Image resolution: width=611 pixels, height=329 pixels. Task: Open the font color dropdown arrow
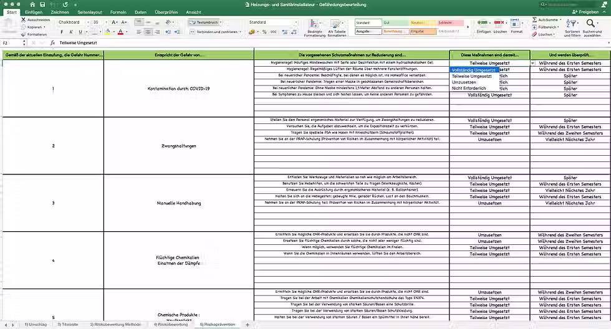click(126, 32)
